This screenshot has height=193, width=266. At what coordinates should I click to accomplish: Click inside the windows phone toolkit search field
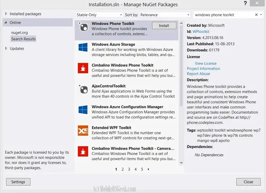[224, 15]
